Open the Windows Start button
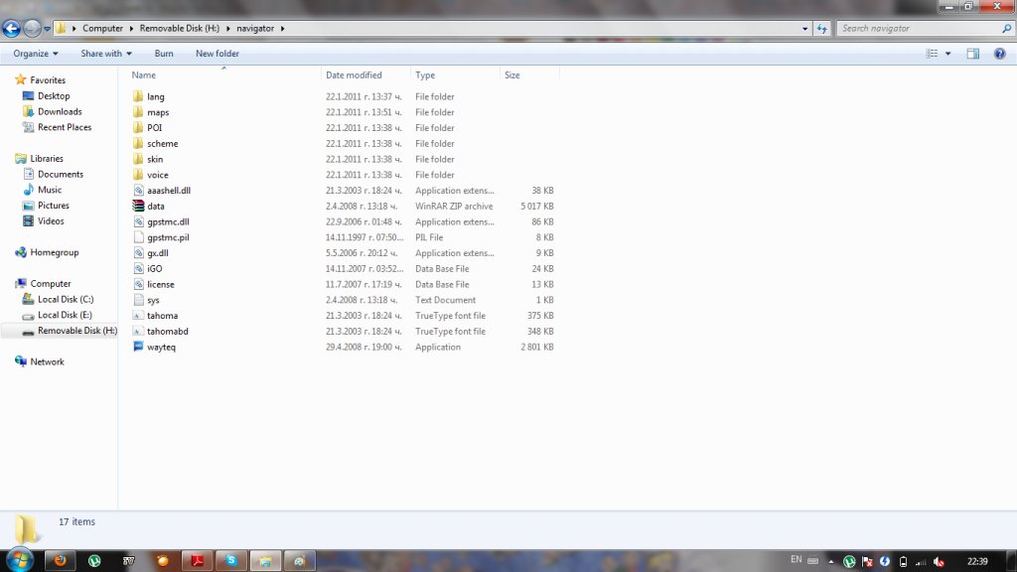The image size is (1017, 572). pos(20,560)
